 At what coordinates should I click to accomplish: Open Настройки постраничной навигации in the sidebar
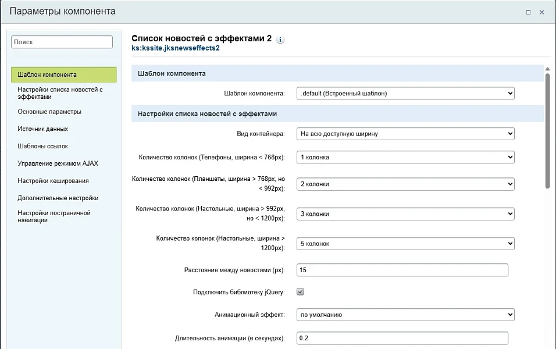[54, 216]
